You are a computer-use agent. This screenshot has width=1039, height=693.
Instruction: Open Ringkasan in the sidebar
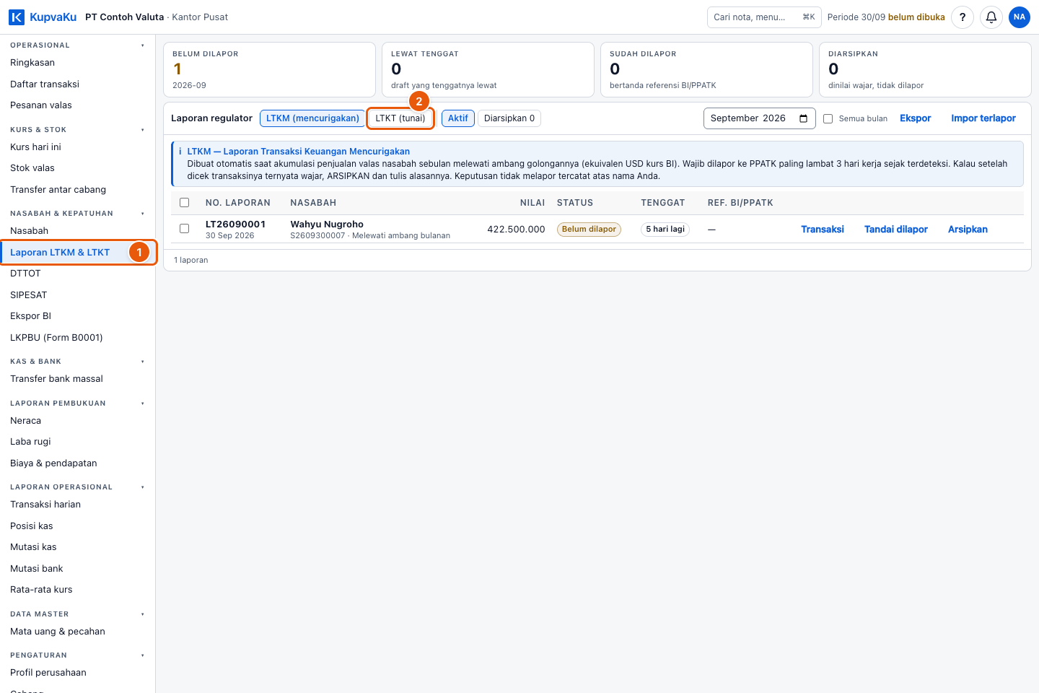[x=78, y=63]
